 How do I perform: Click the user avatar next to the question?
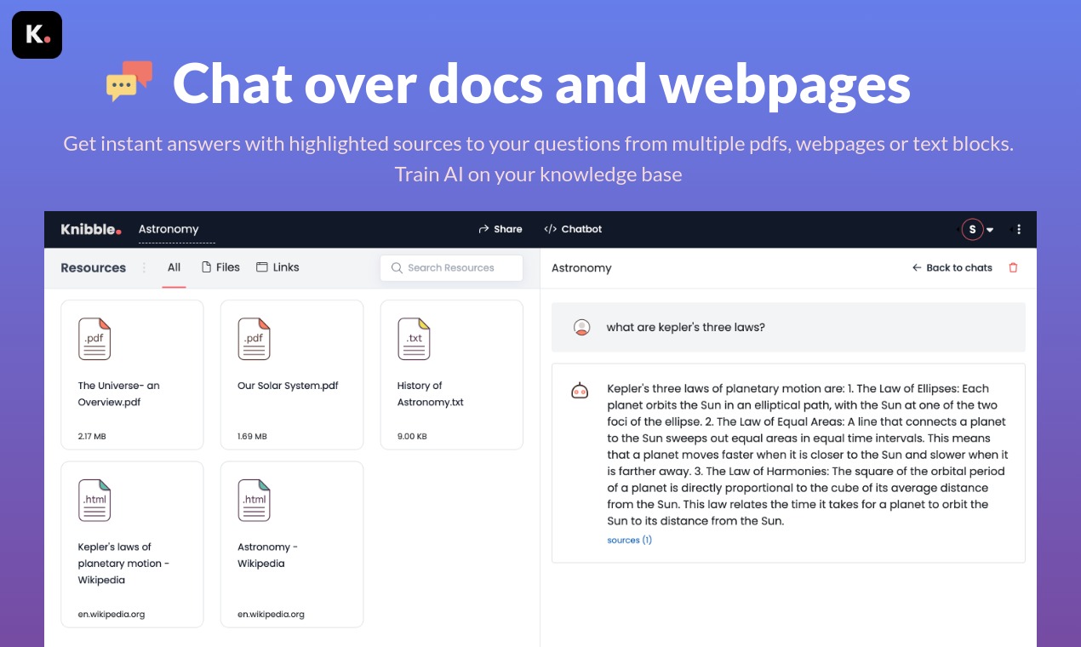tap(581, 327)
